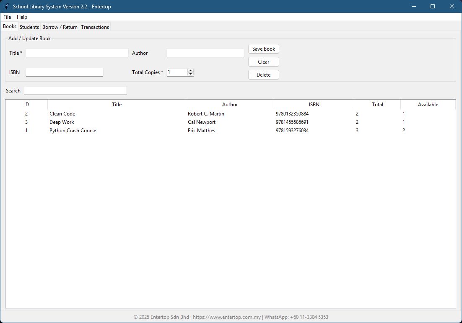The width and height of the screenshot is (462, 323).
Task: Select the Deep Work row
Action: [231, 122]
